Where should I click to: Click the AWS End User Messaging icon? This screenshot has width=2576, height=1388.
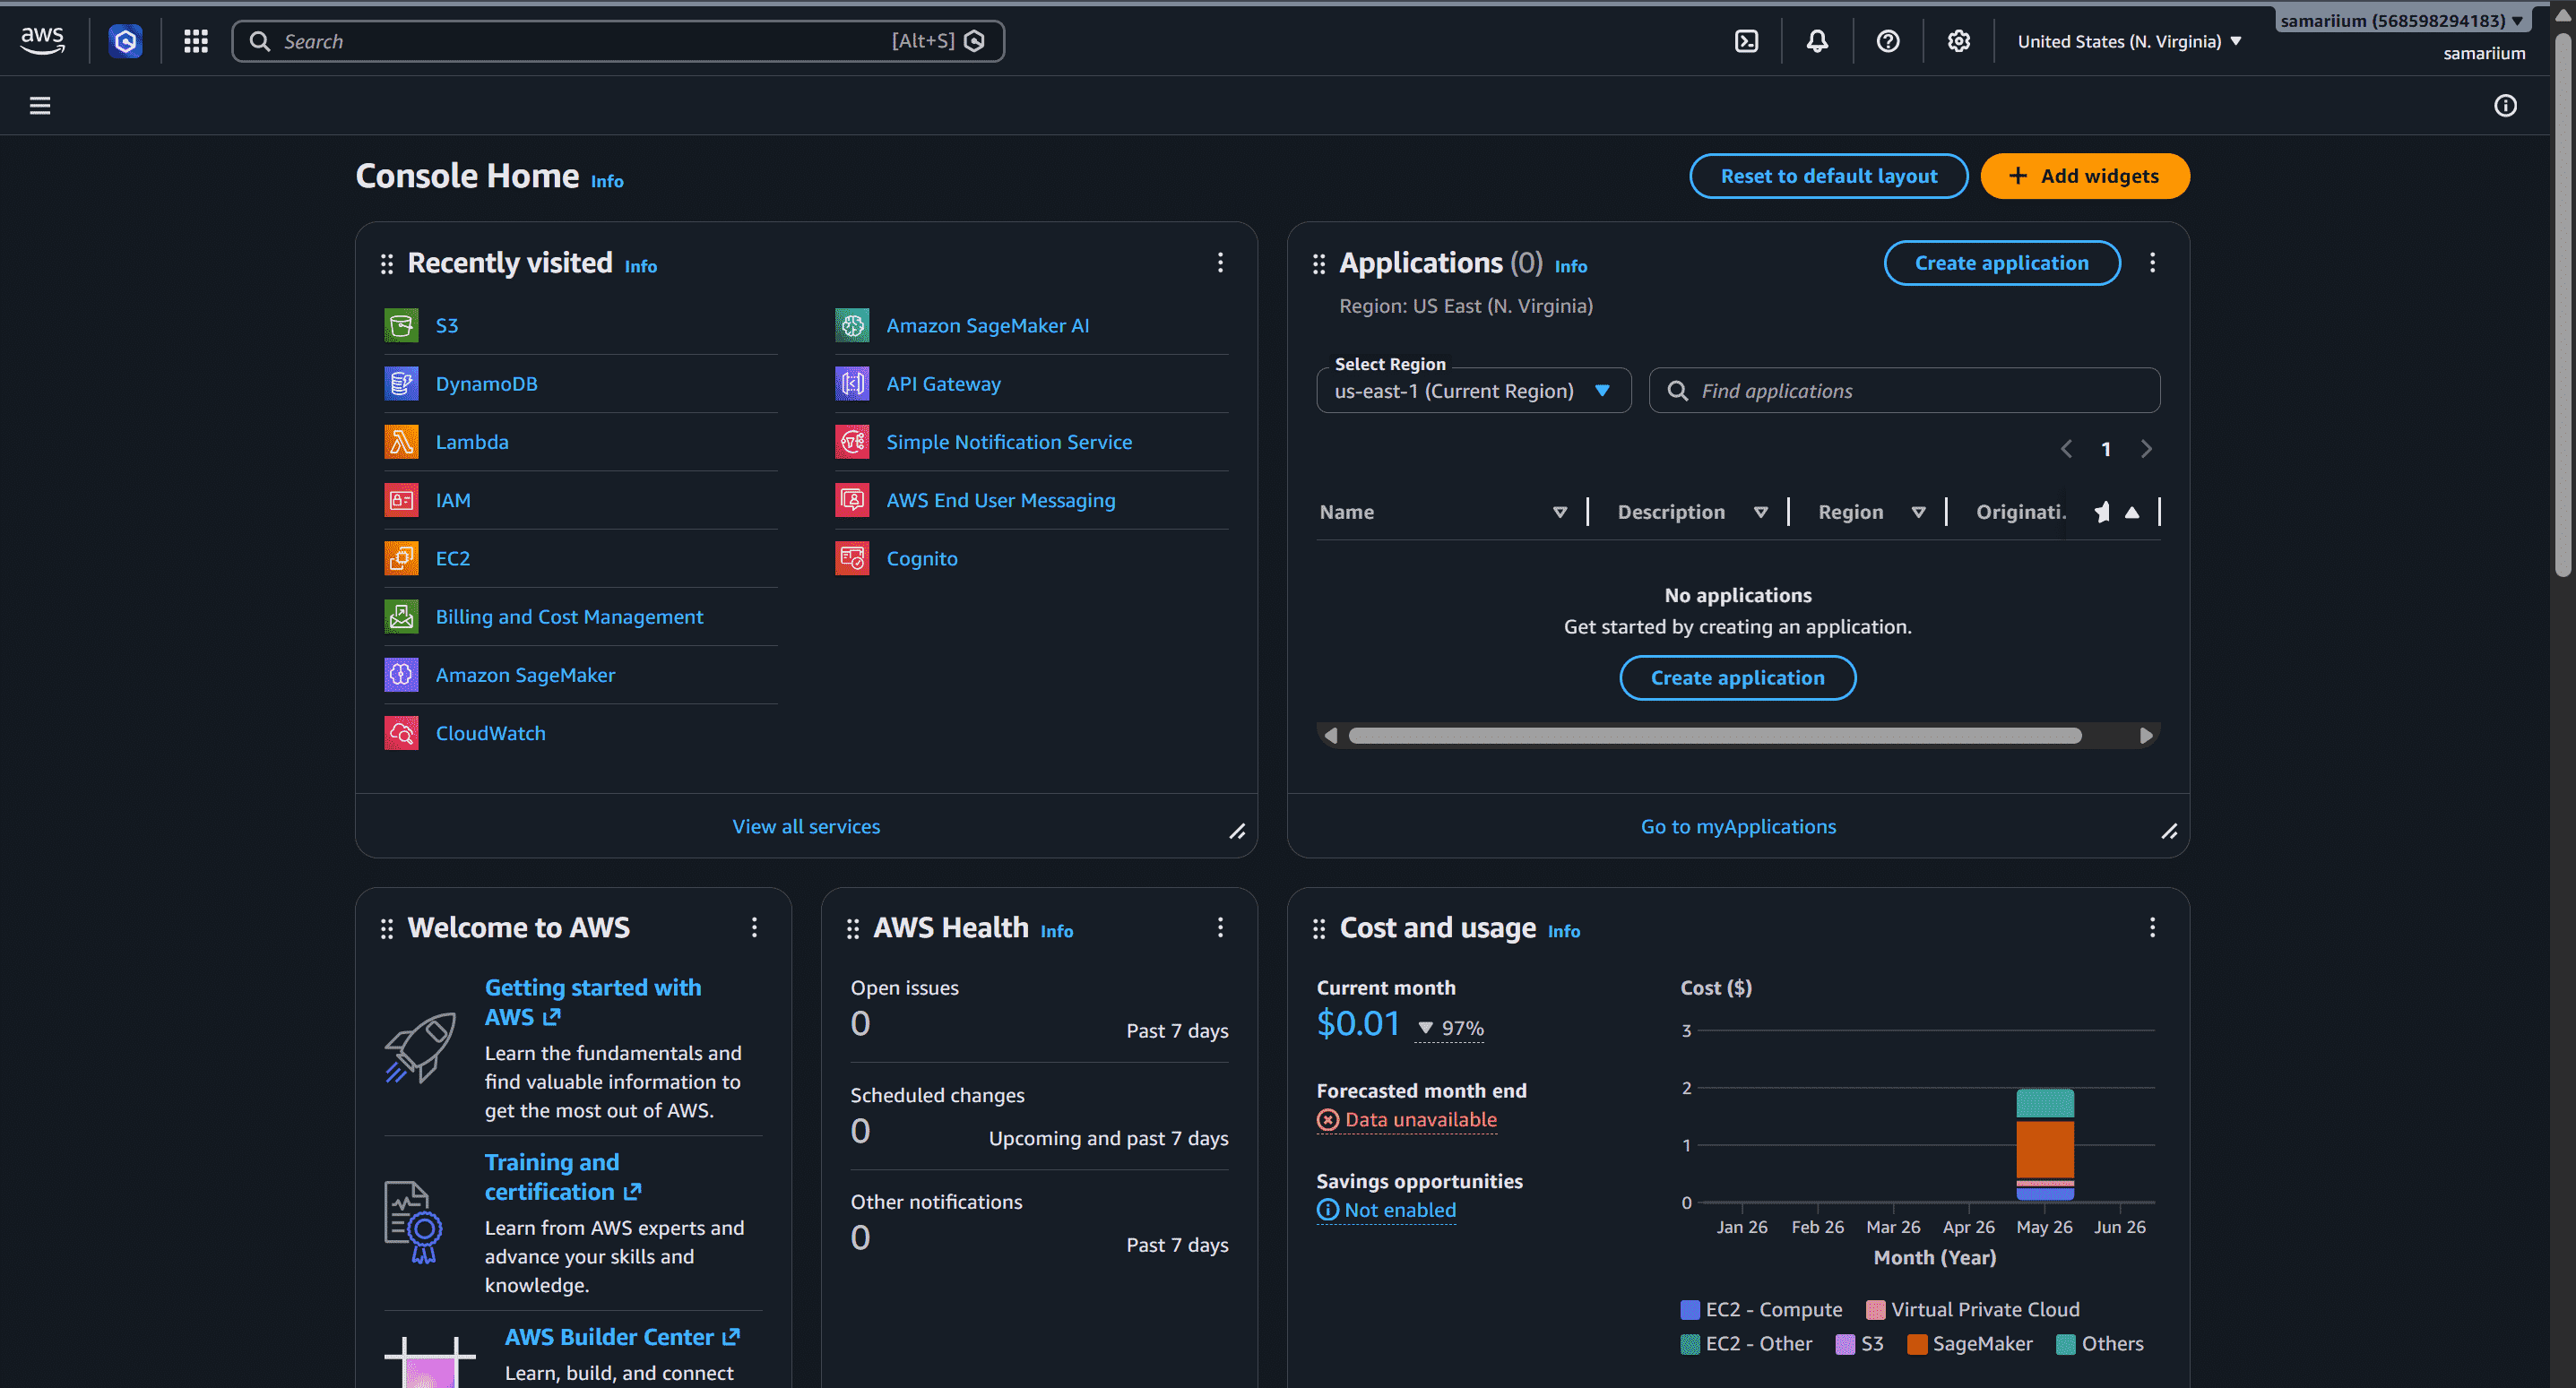853,500
